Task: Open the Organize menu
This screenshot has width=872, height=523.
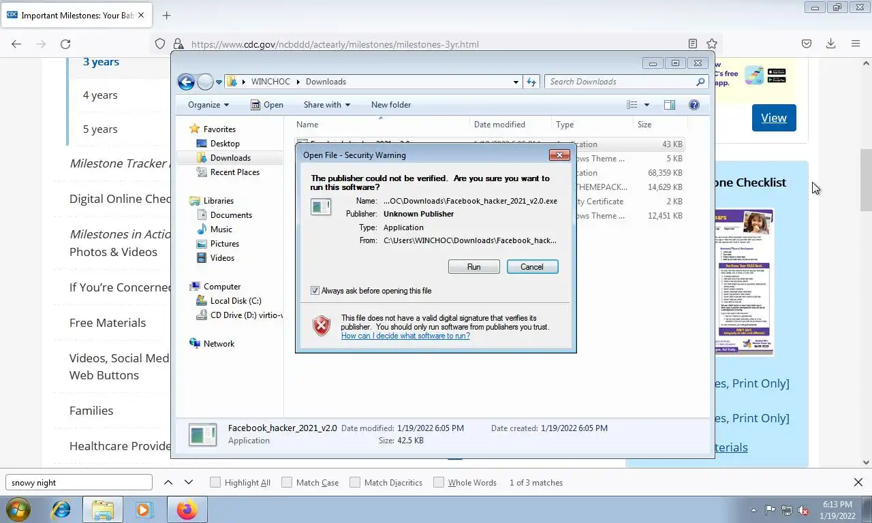Action: [x=208, y=105]
